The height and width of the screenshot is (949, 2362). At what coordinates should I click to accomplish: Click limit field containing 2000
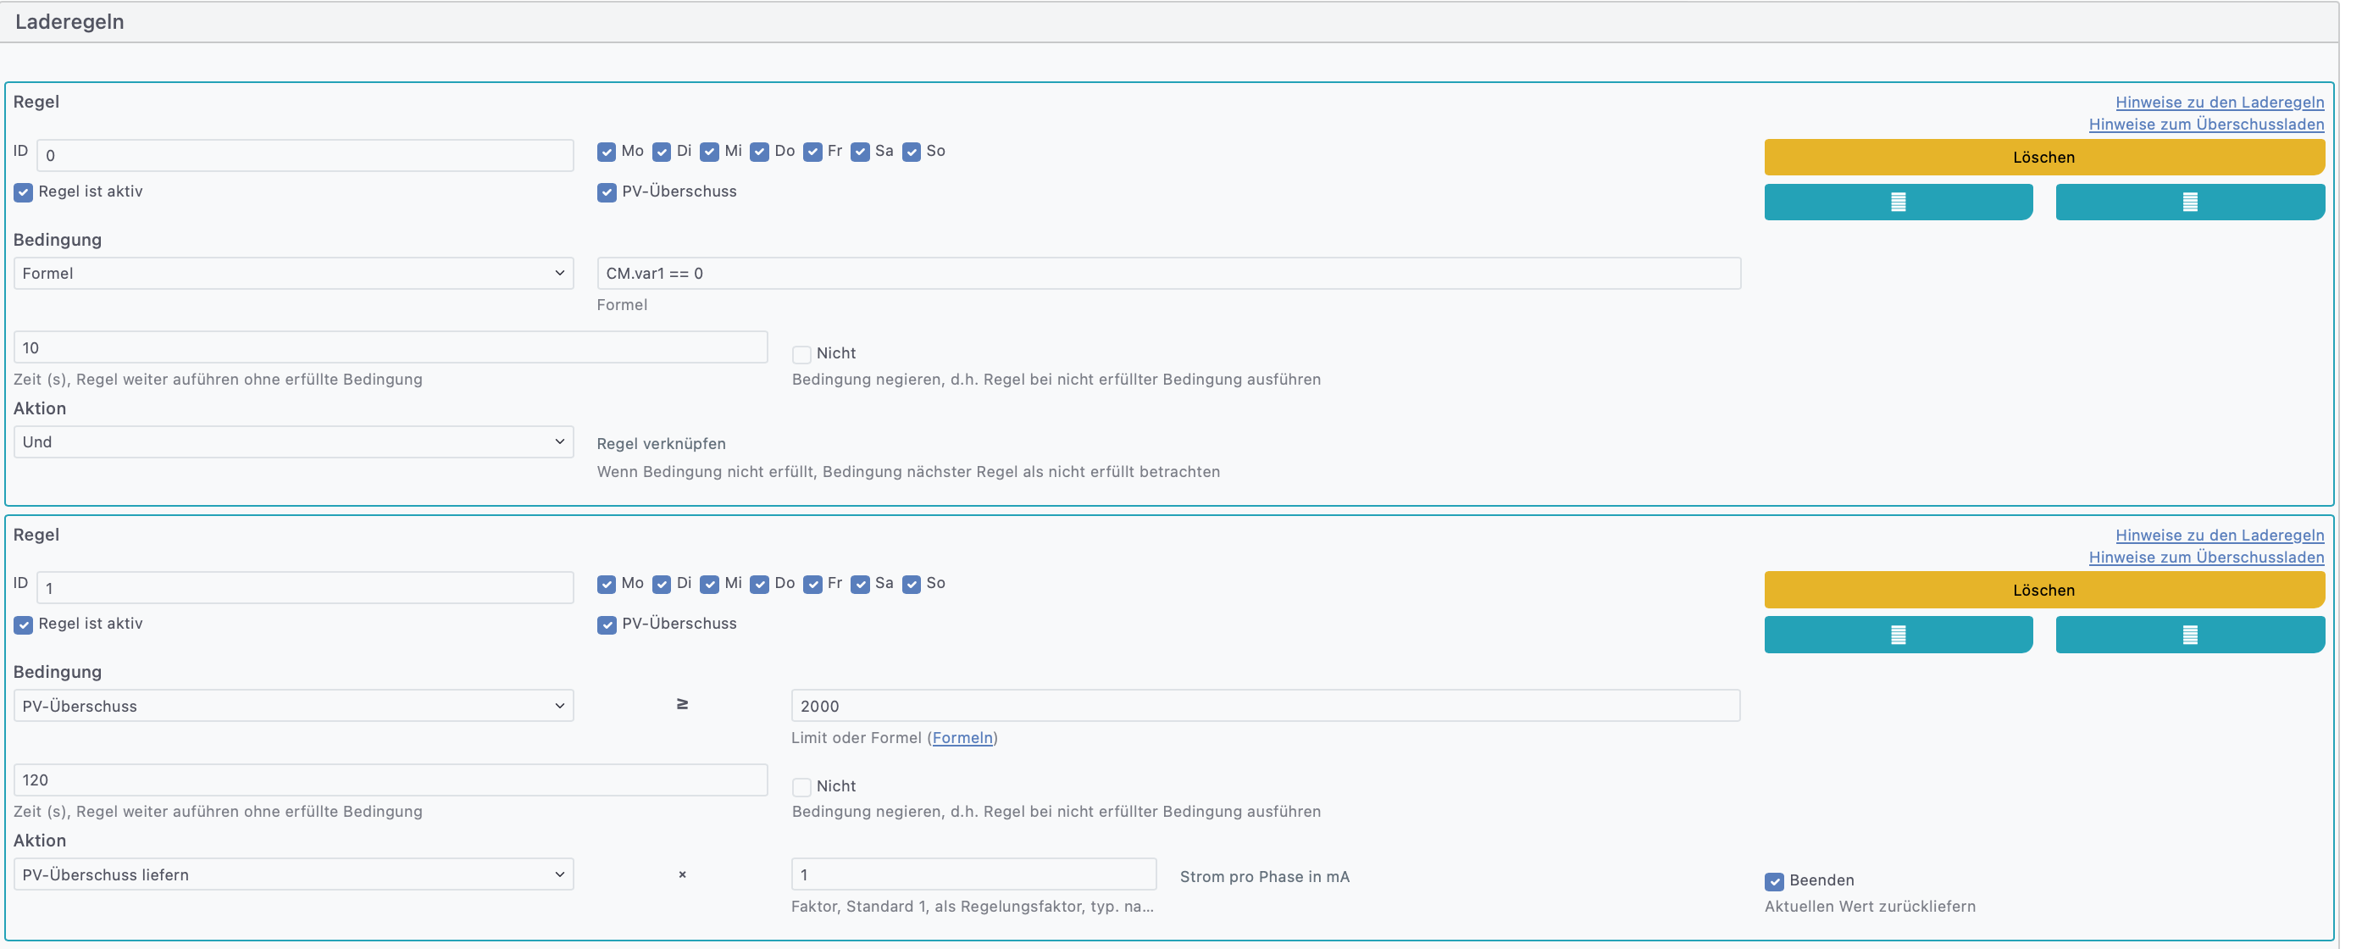pos(1266,706)
